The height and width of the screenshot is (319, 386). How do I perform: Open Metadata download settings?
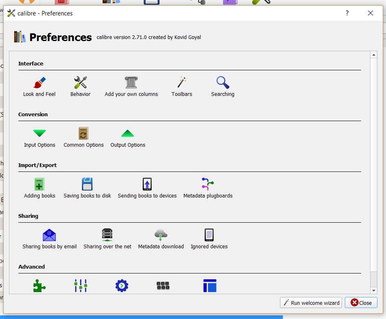coord(161,239)
